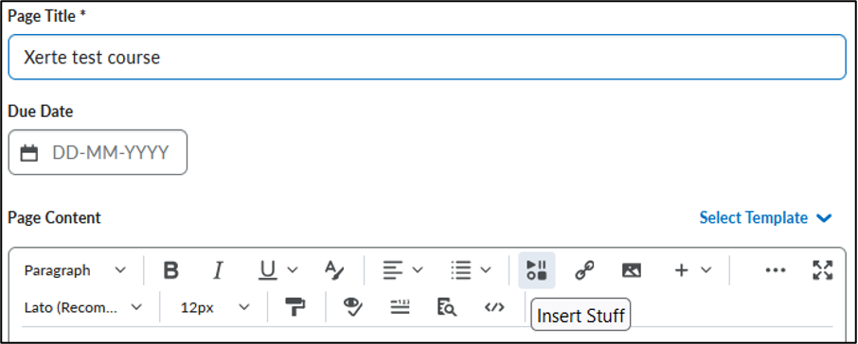Toggle italic formatting
858x344 pixels.
tap(219, 270)
